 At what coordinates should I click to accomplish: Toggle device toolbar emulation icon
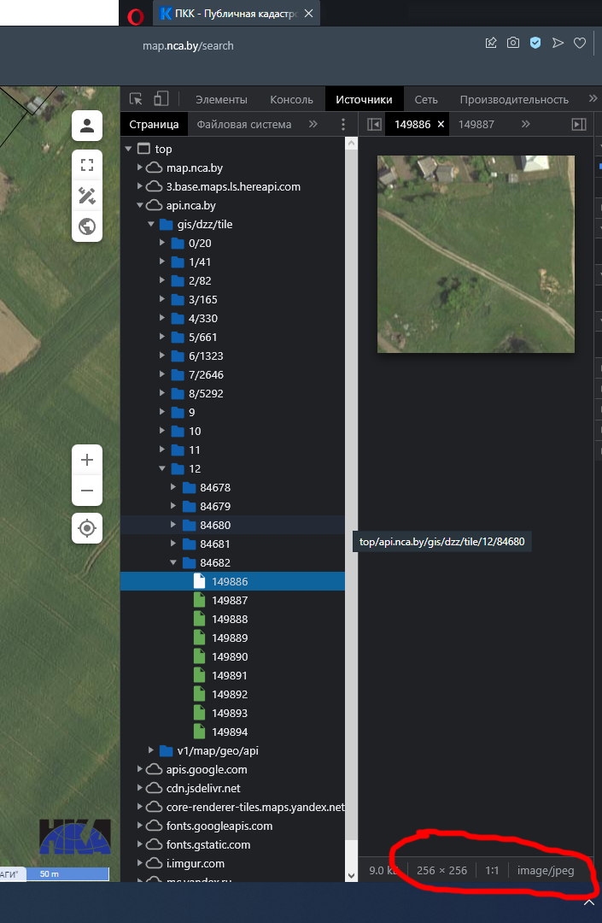point(161,99)
